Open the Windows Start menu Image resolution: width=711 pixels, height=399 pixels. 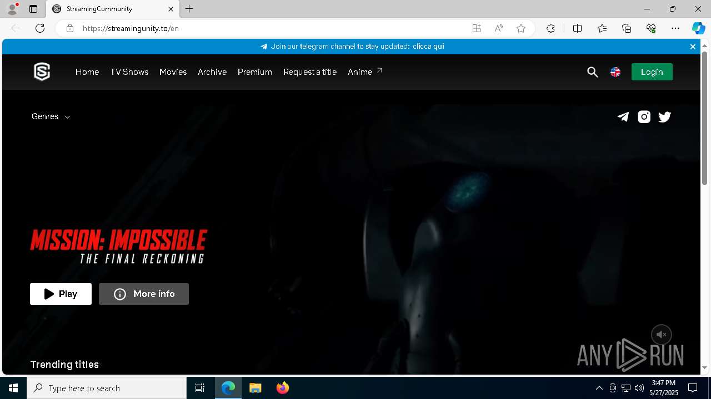coord(13,388)
